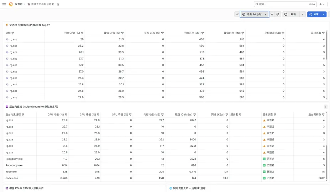Filter the 签名状态 column
Viewport: 330px width, 192px height.
275,114
